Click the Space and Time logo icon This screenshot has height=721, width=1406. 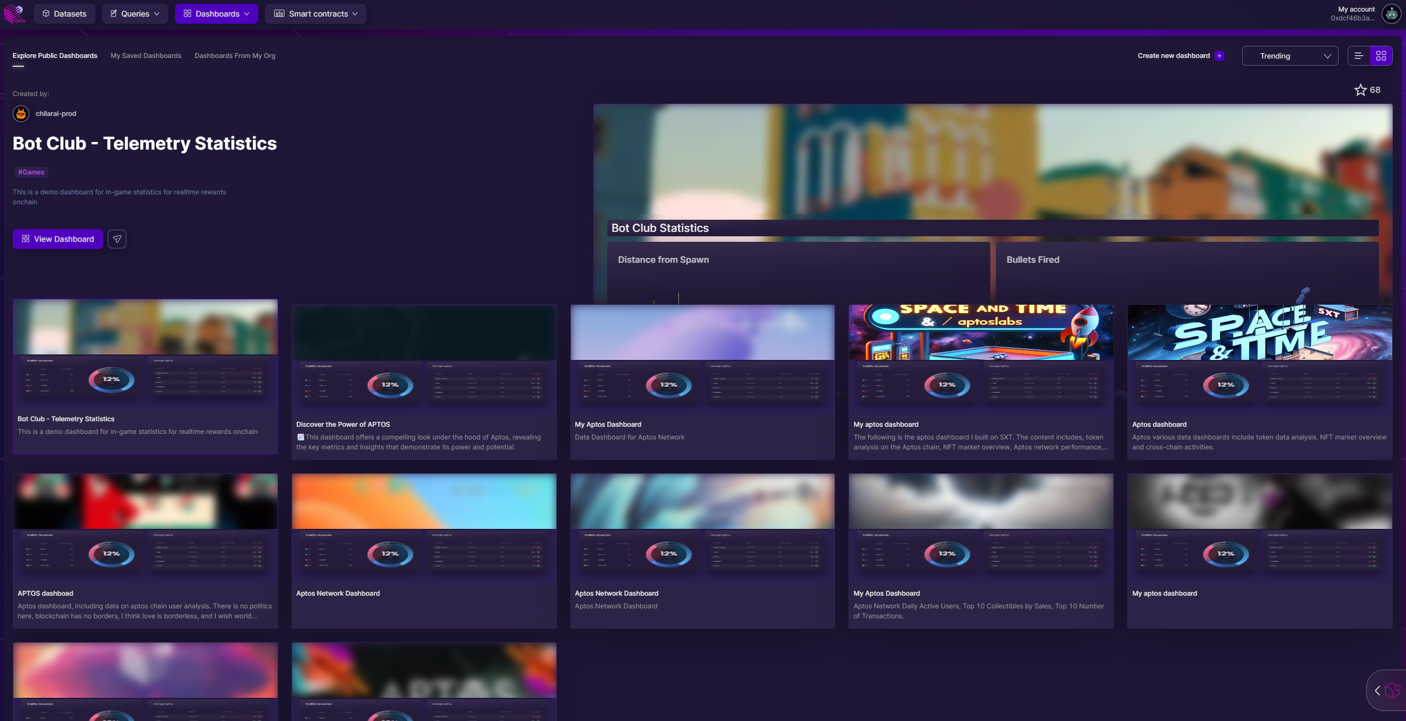pos(13,13)
